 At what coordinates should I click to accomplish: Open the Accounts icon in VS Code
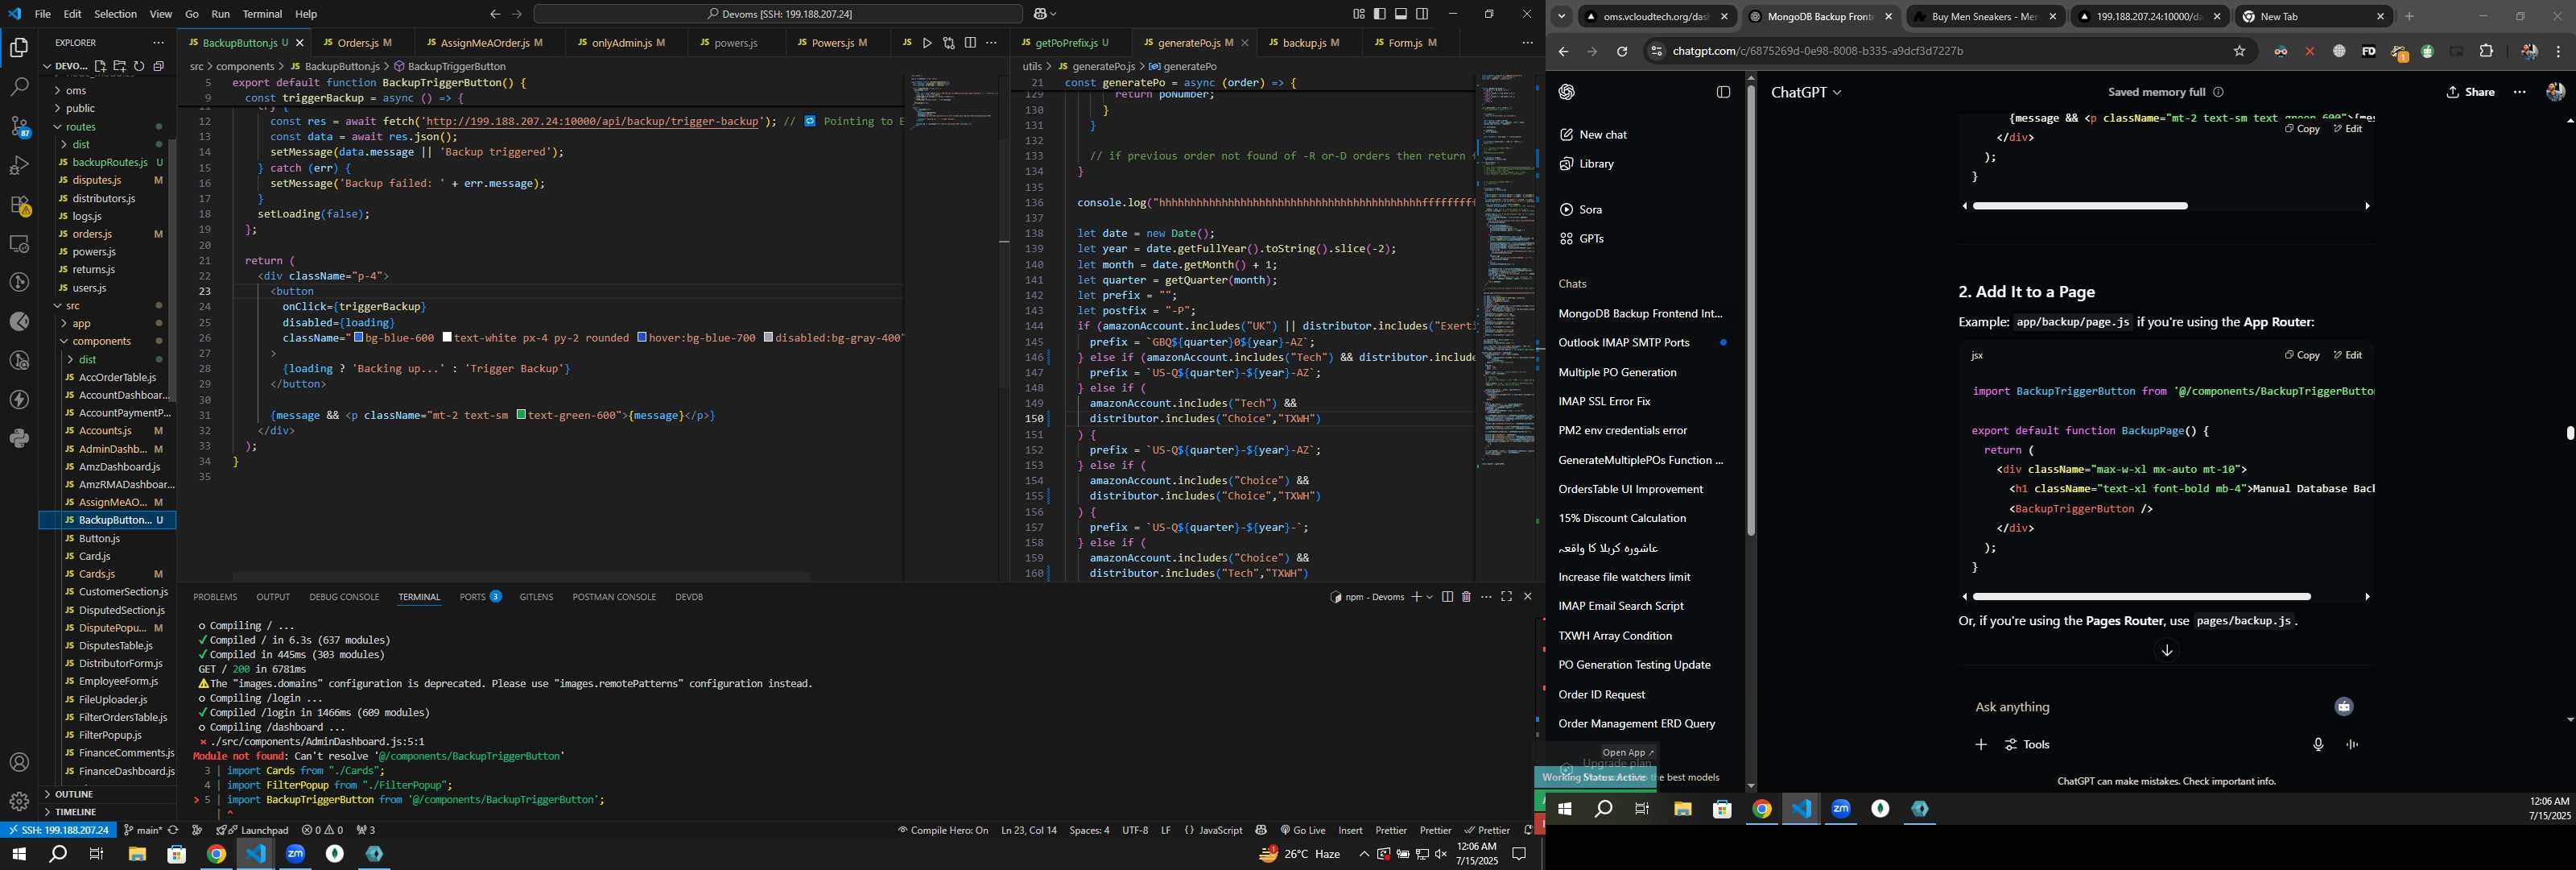click(19, 763)
